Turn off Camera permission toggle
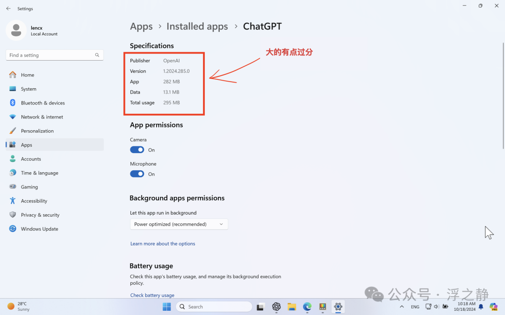 137,150
